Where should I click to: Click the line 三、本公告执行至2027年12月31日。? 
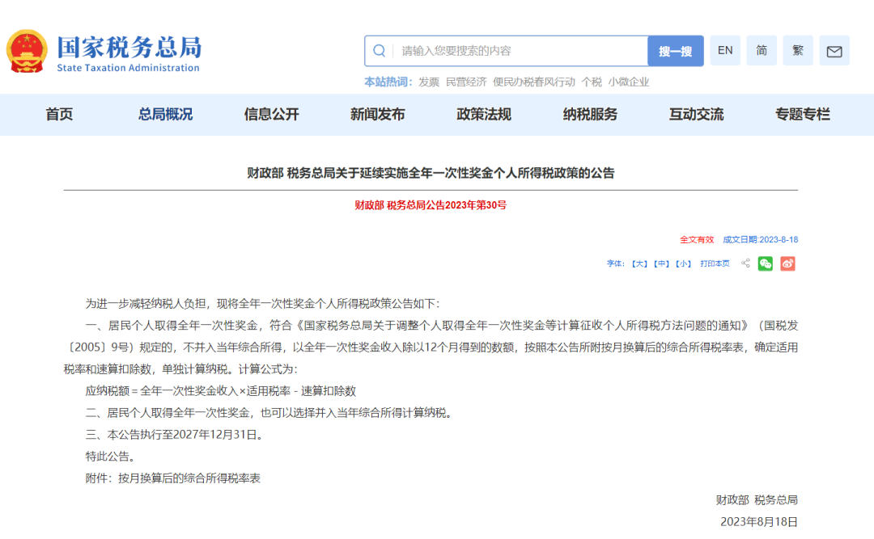[175, 435]
